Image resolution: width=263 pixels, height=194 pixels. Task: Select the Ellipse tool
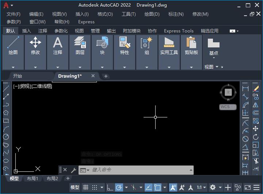click(6, 161)
